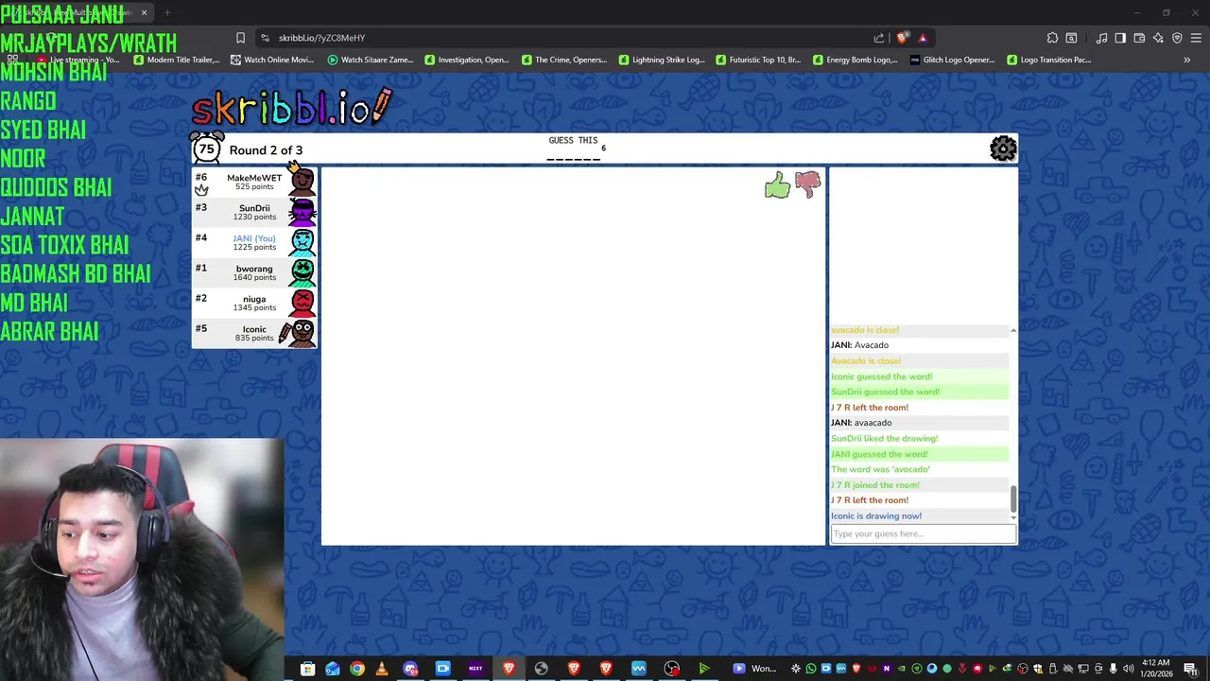This screenshot has height=681, width=1210.
Task: Click the blank drawing canvas
Action: pos(573,357)
